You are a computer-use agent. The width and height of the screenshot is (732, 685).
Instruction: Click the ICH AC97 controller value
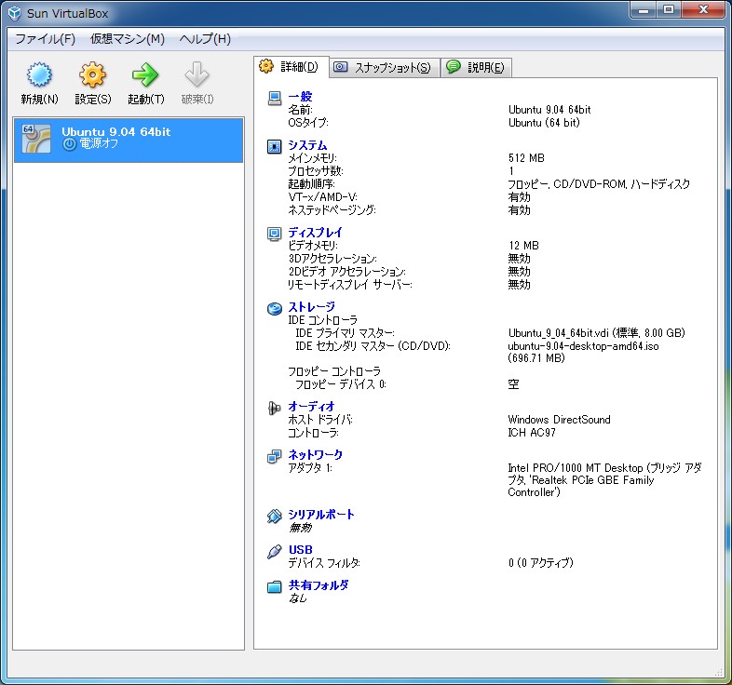(532, 433)
